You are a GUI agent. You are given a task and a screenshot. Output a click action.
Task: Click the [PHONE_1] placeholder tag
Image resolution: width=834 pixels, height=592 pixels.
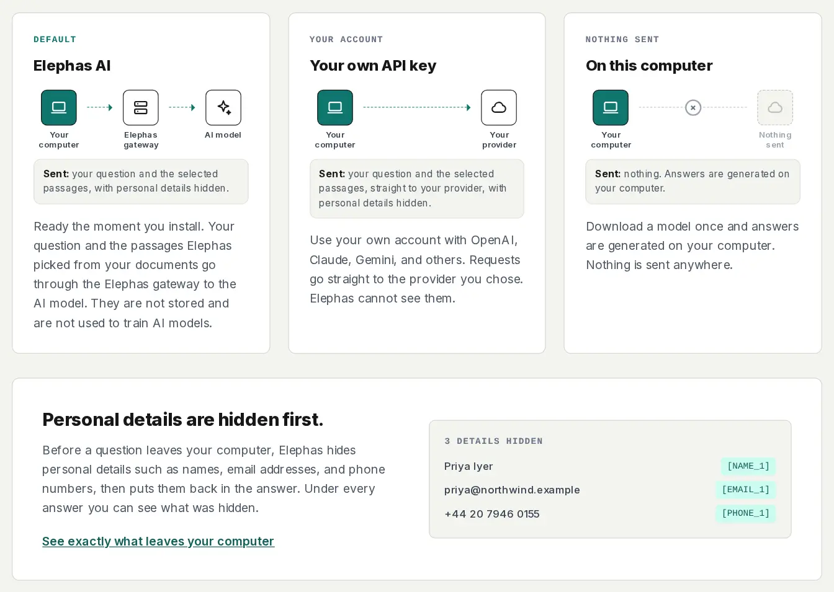[x=745, y=513]
